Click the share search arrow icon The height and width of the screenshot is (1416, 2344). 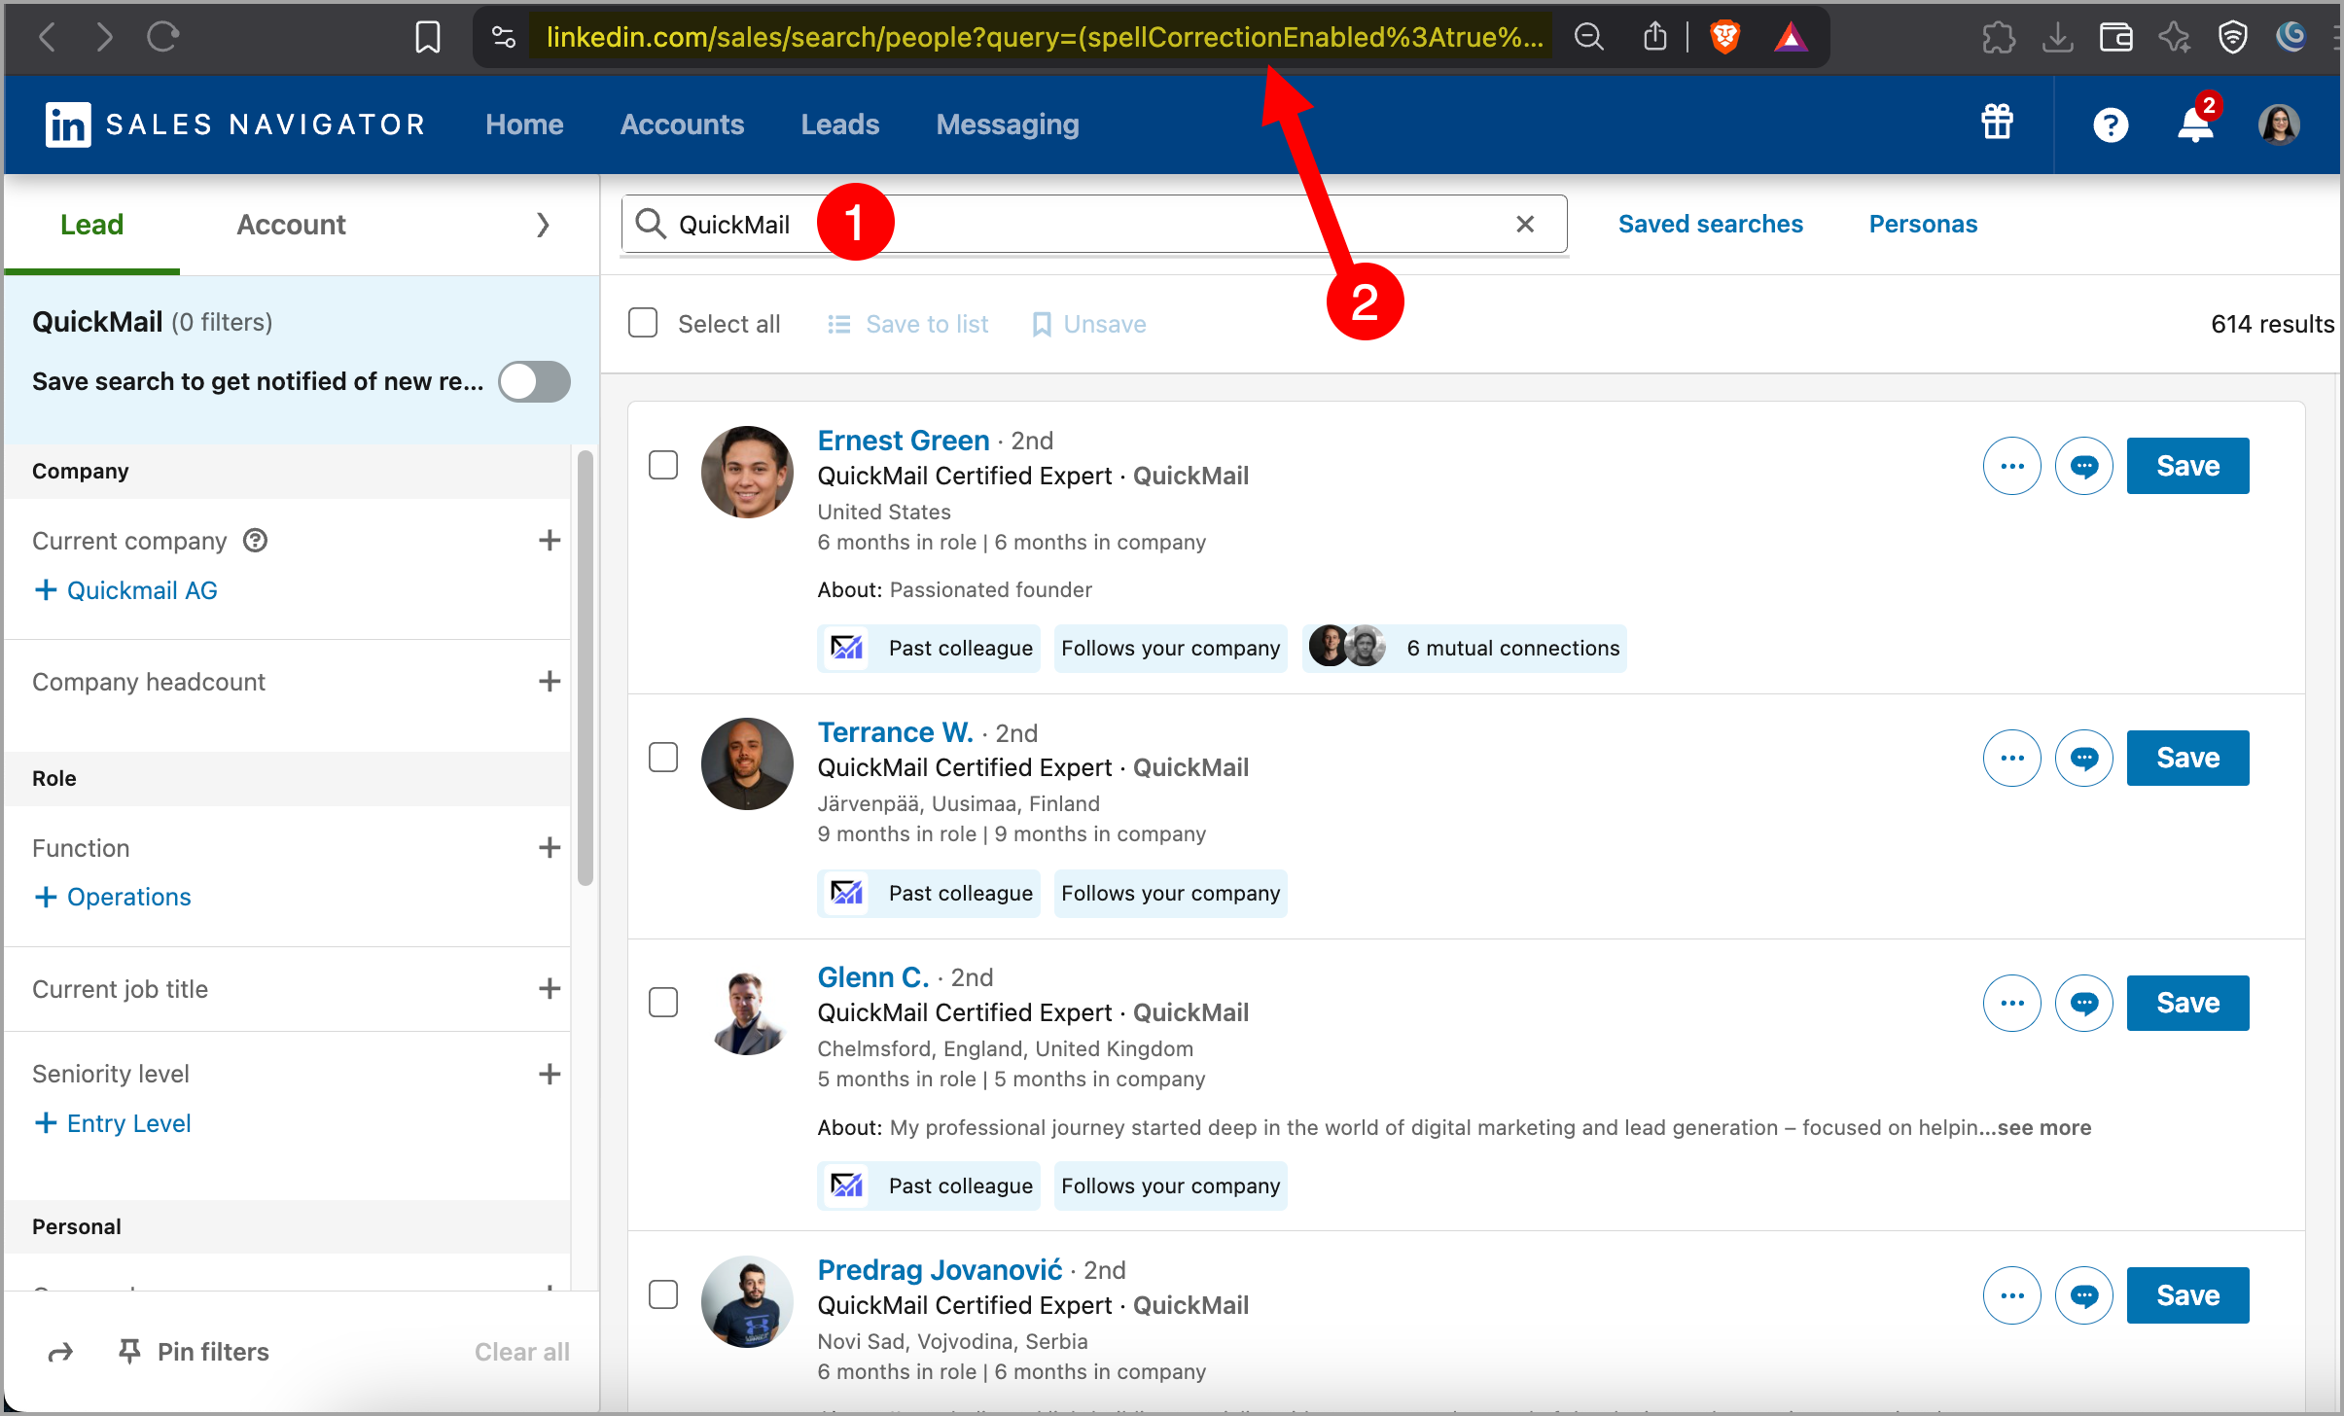(60, 1352)
